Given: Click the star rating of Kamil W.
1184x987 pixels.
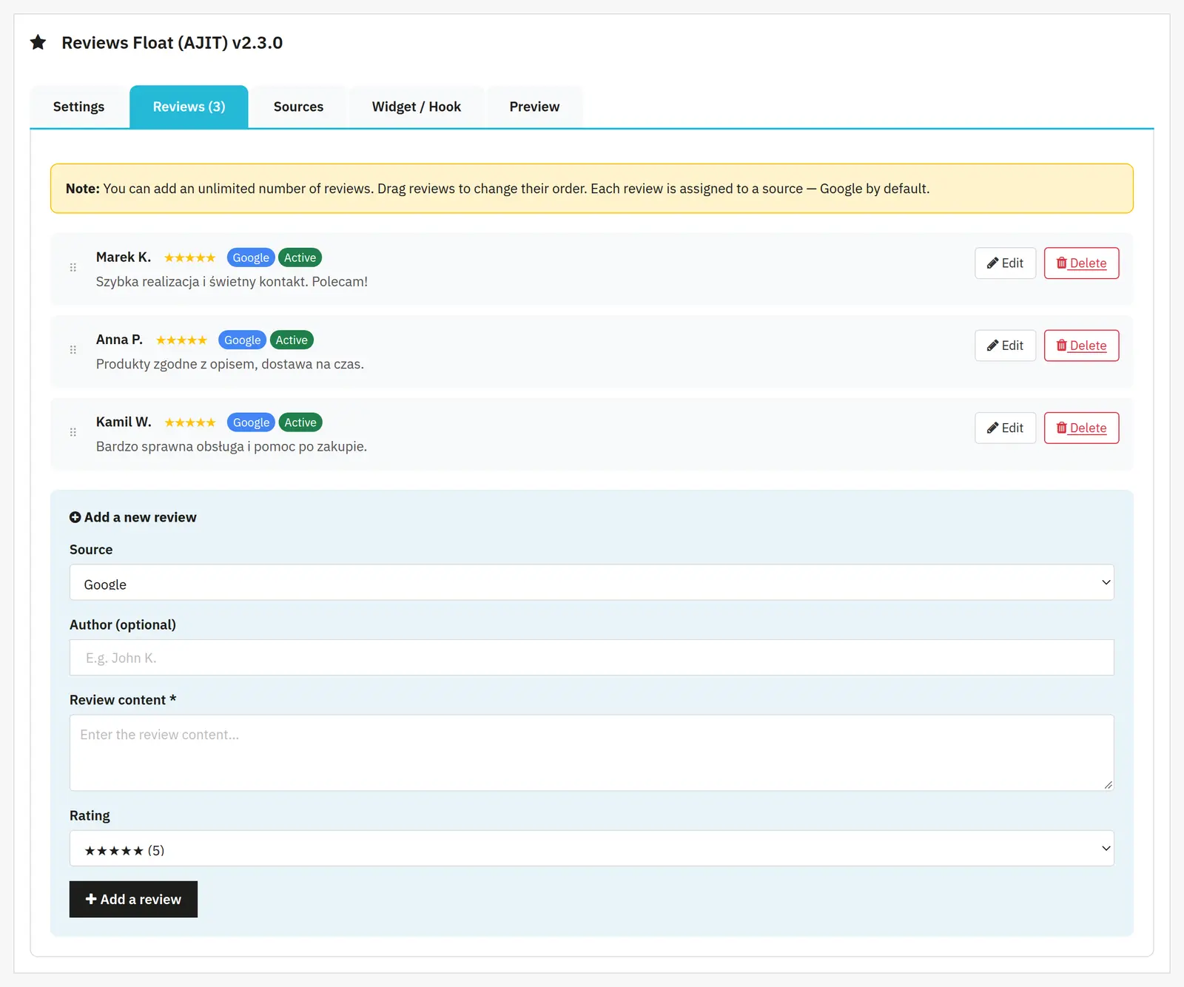Looking at the screenshot, I should pyautogui.click(x=190, y=422).
